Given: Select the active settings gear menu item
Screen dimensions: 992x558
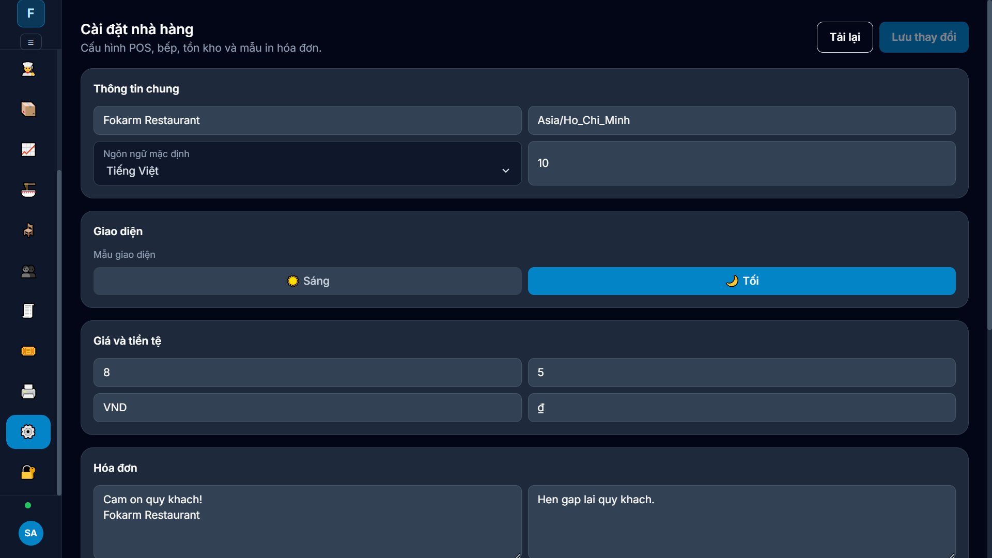Looking at the screenshot, I should click(x=28, y=432).
